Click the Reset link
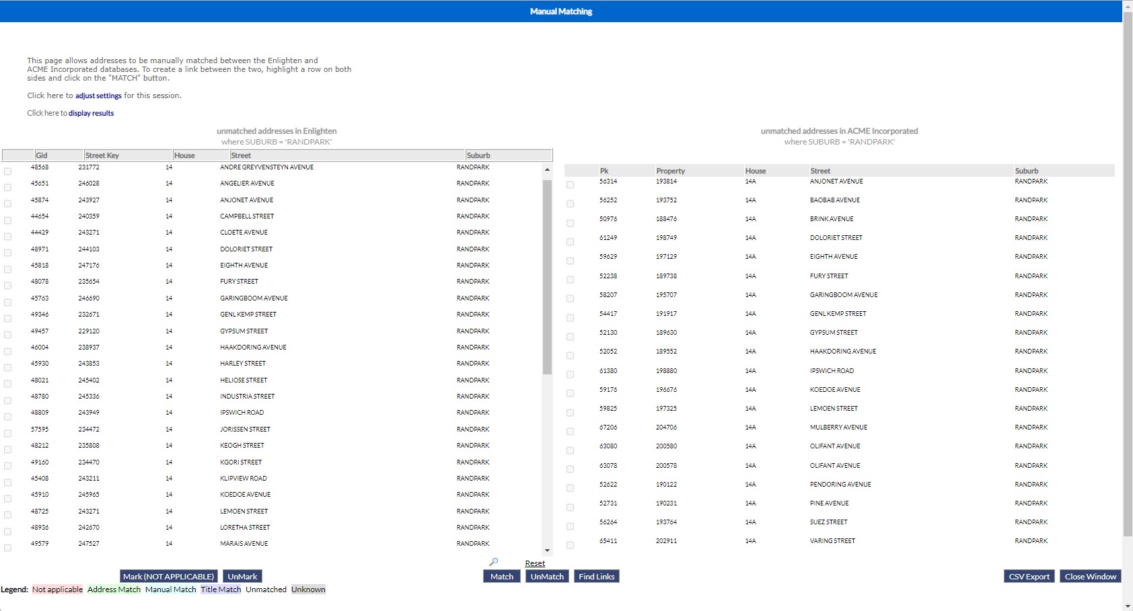This screenshot has height=611, width=1133. tap(535, 563)
